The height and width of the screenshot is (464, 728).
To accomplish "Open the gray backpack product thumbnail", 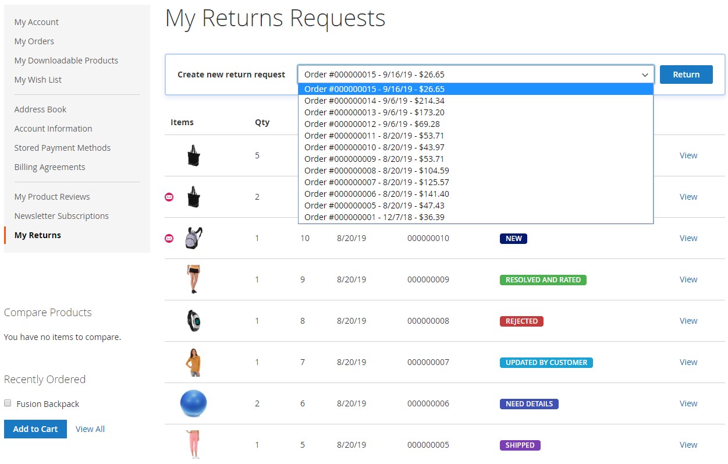I will 193,238.
